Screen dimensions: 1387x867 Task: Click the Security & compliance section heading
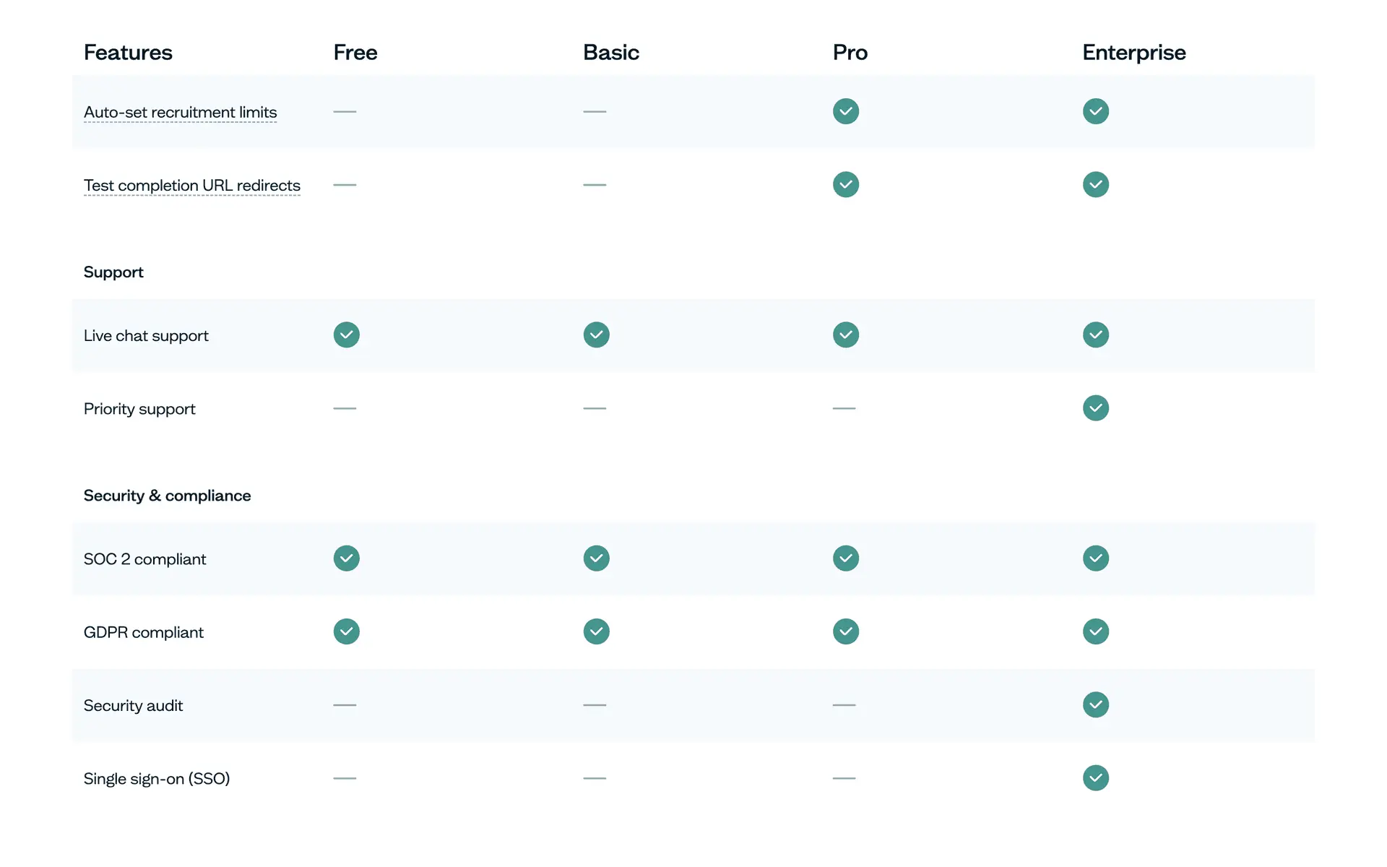167,496
